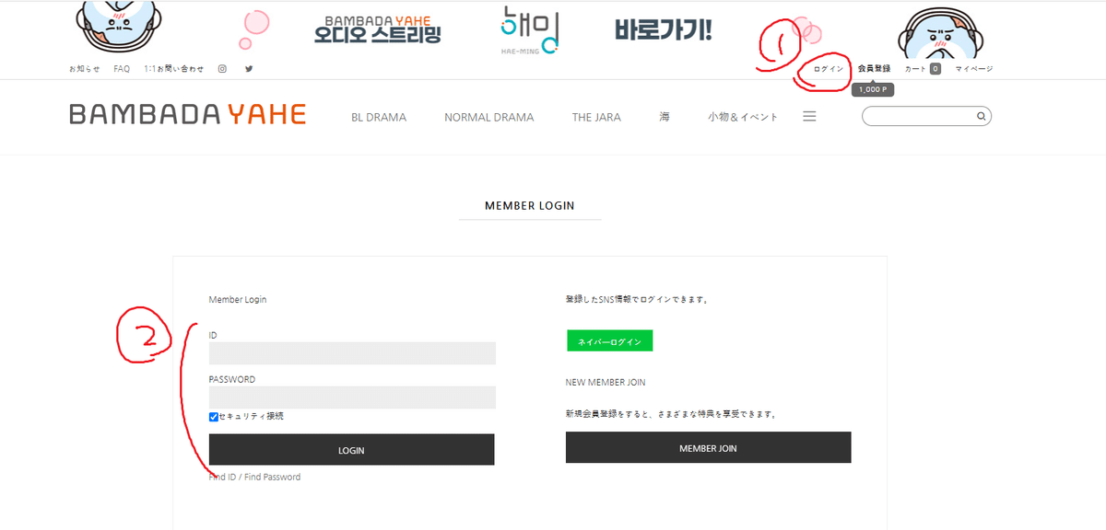
Task: Click the ログイン link at top
Action: click(x=828, y=69)
